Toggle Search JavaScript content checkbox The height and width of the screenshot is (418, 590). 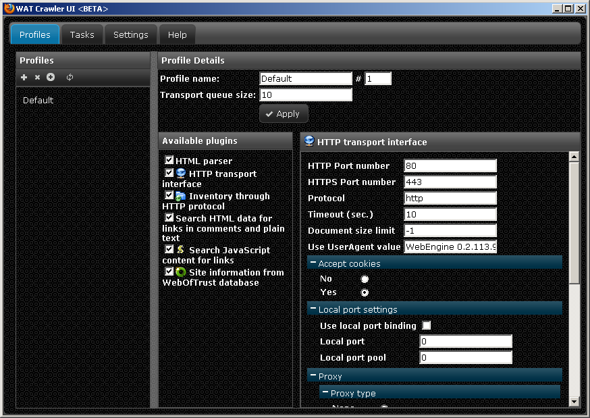[x=169, y=249]
